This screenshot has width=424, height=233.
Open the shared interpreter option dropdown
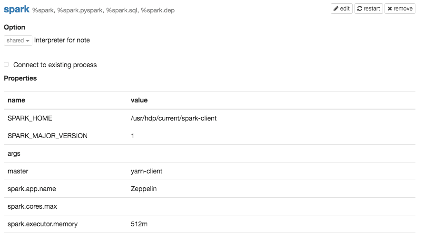[x=18, y=41]
